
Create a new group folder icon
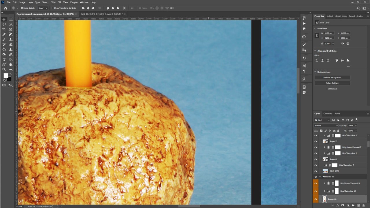tap(353, 206)
